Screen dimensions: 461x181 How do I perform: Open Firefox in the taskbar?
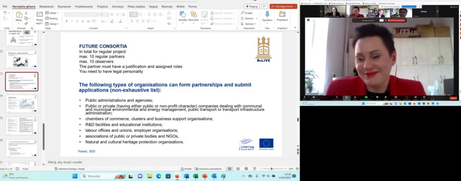(x=177, y=176)
